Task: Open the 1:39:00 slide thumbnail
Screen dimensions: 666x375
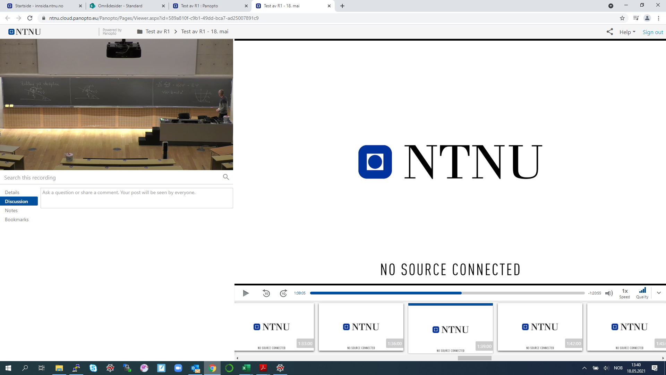Action: pyautogui.click(x=451, y=328)
